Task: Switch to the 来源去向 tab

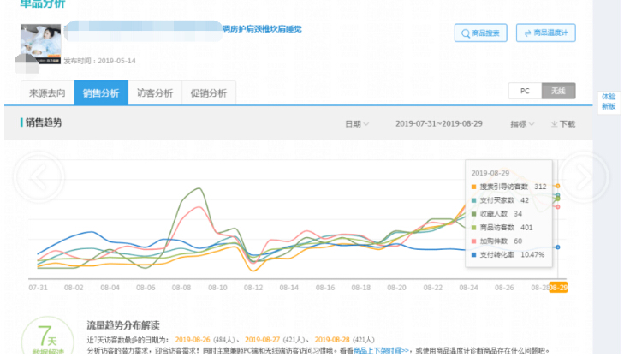Action: tap(47, 93)
